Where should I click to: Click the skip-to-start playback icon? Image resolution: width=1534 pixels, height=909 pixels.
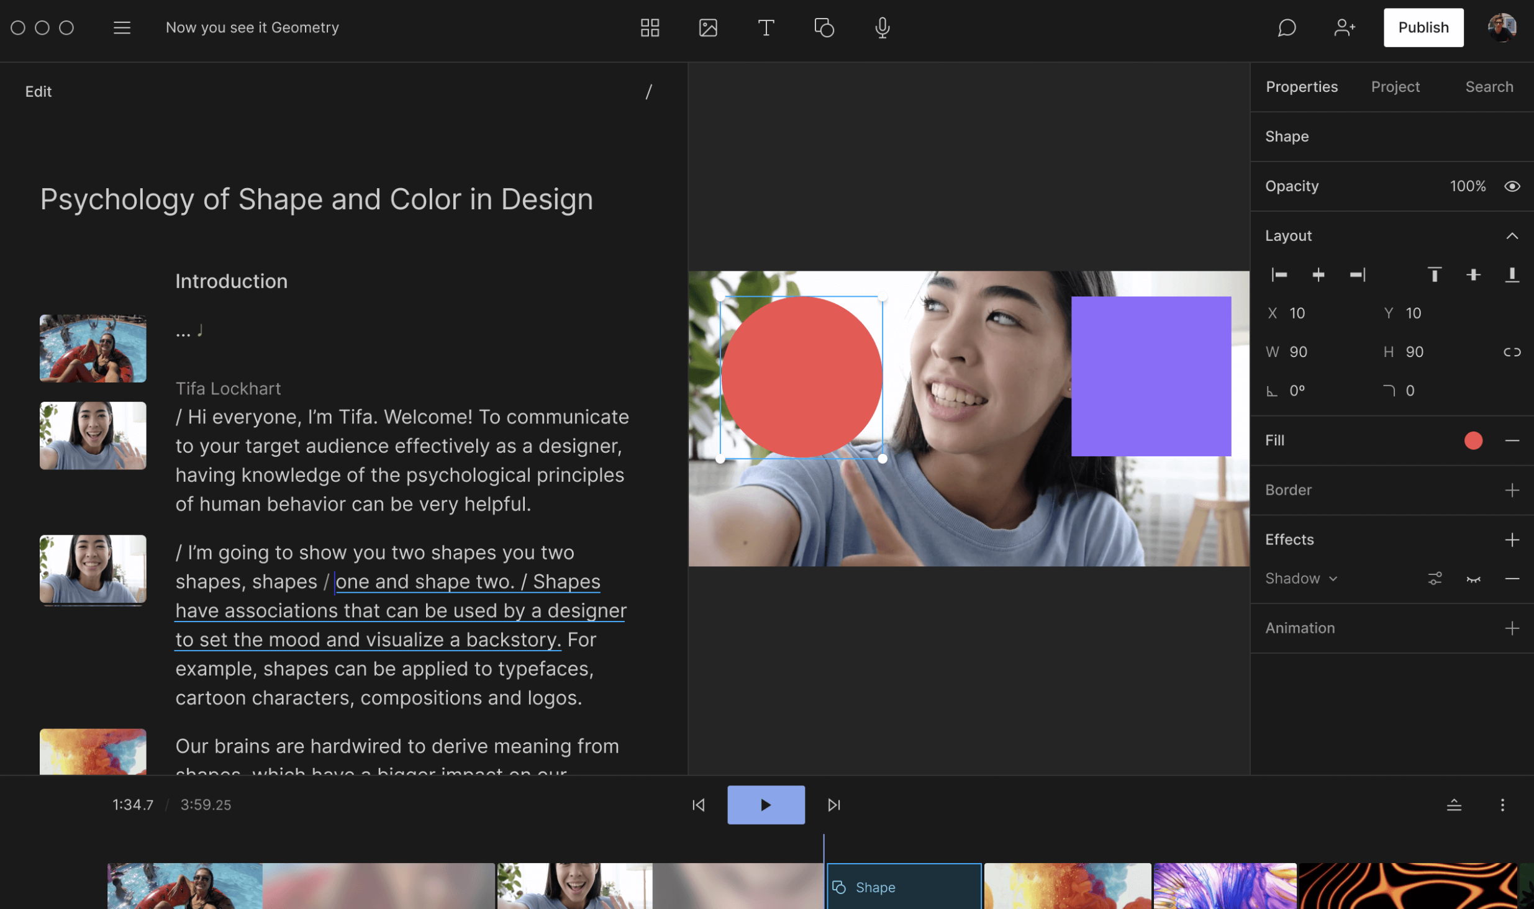pos(699,805)
